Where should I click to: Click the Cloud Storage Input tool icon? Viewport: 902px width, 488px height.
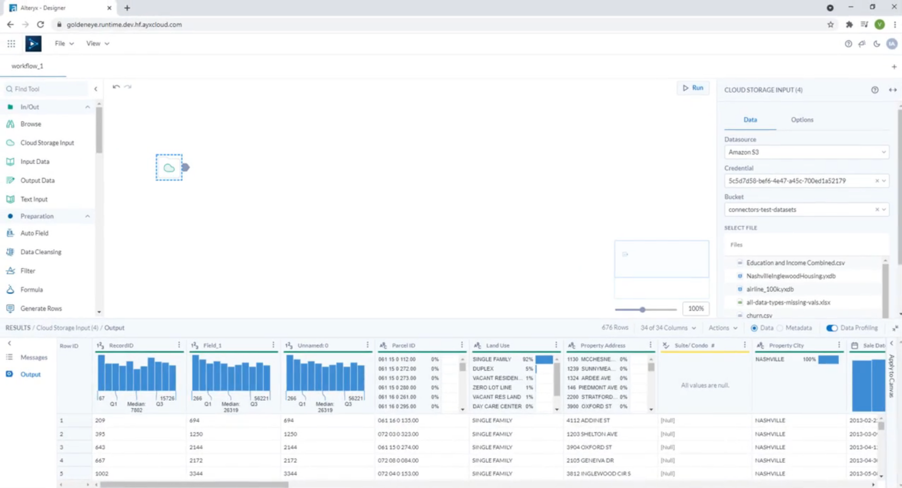click(10, 143)
